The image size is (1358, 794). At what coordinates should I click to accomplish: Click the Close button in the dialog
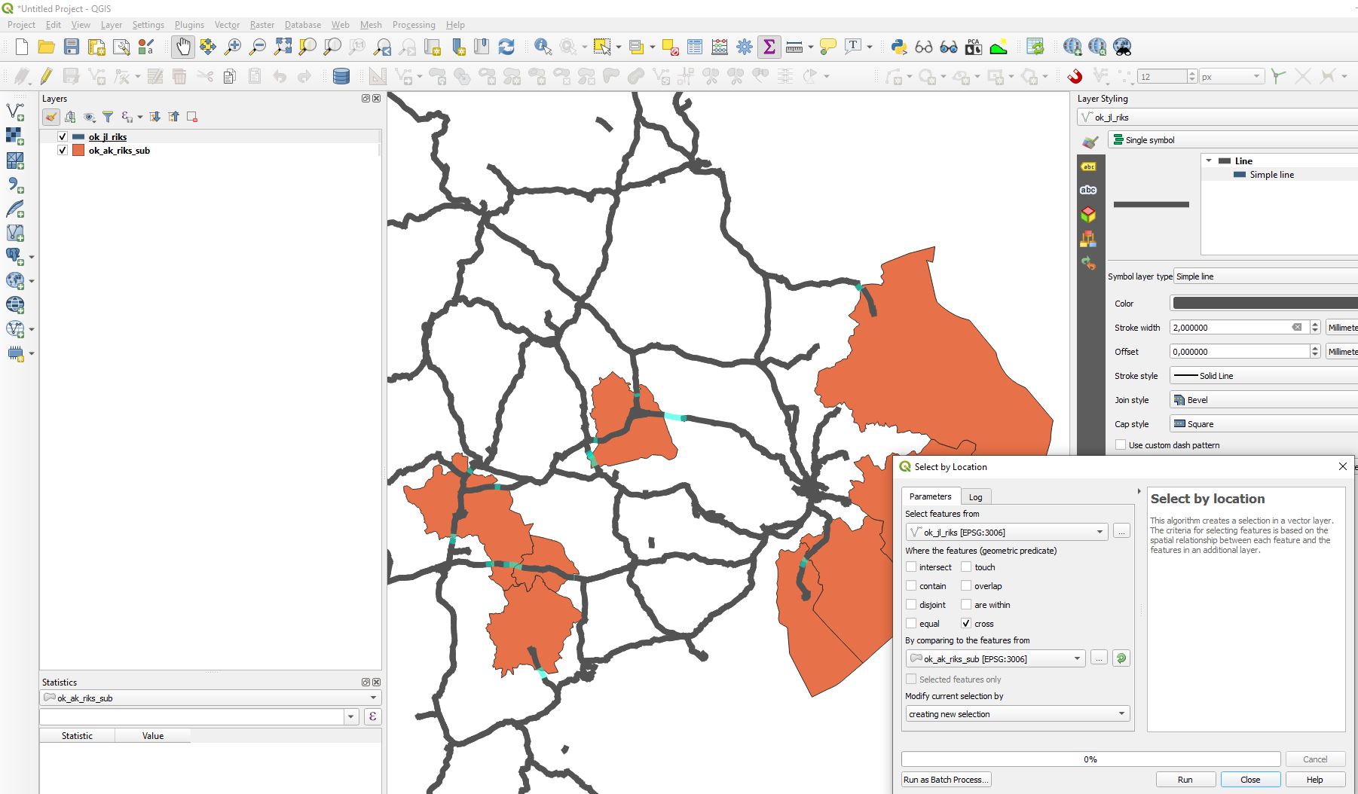(x=1250, y=780)
